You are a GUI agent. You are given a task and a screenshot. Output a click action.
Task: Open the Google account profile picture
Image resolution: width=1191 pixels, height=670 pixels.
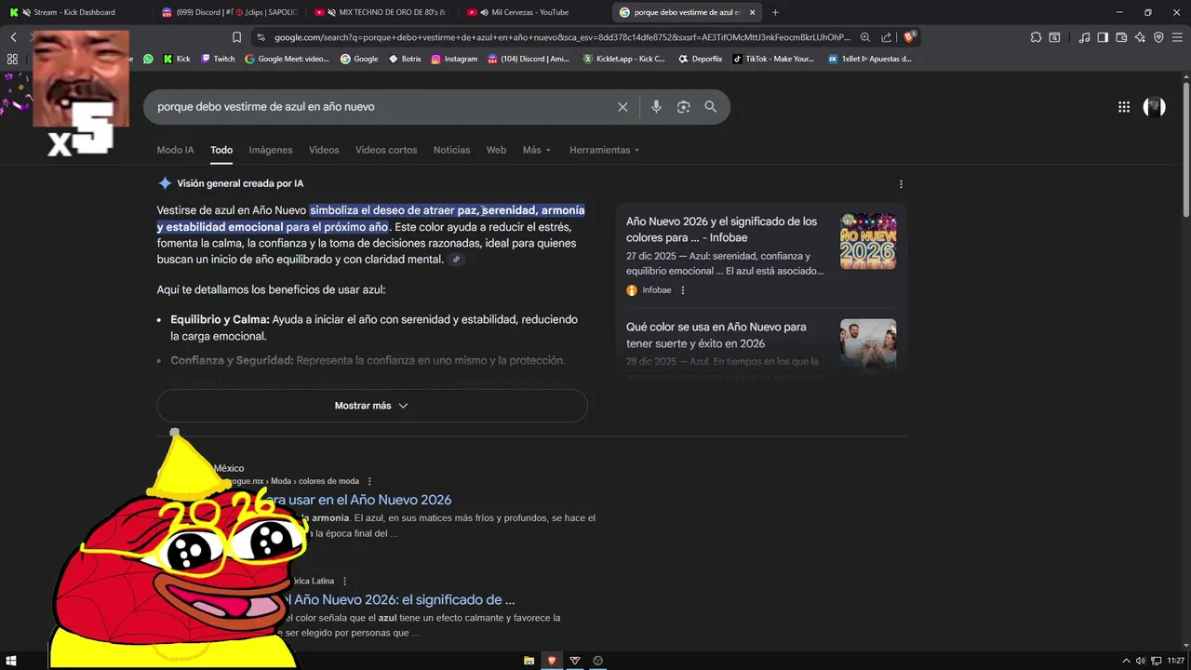[x=1155, y=107]
